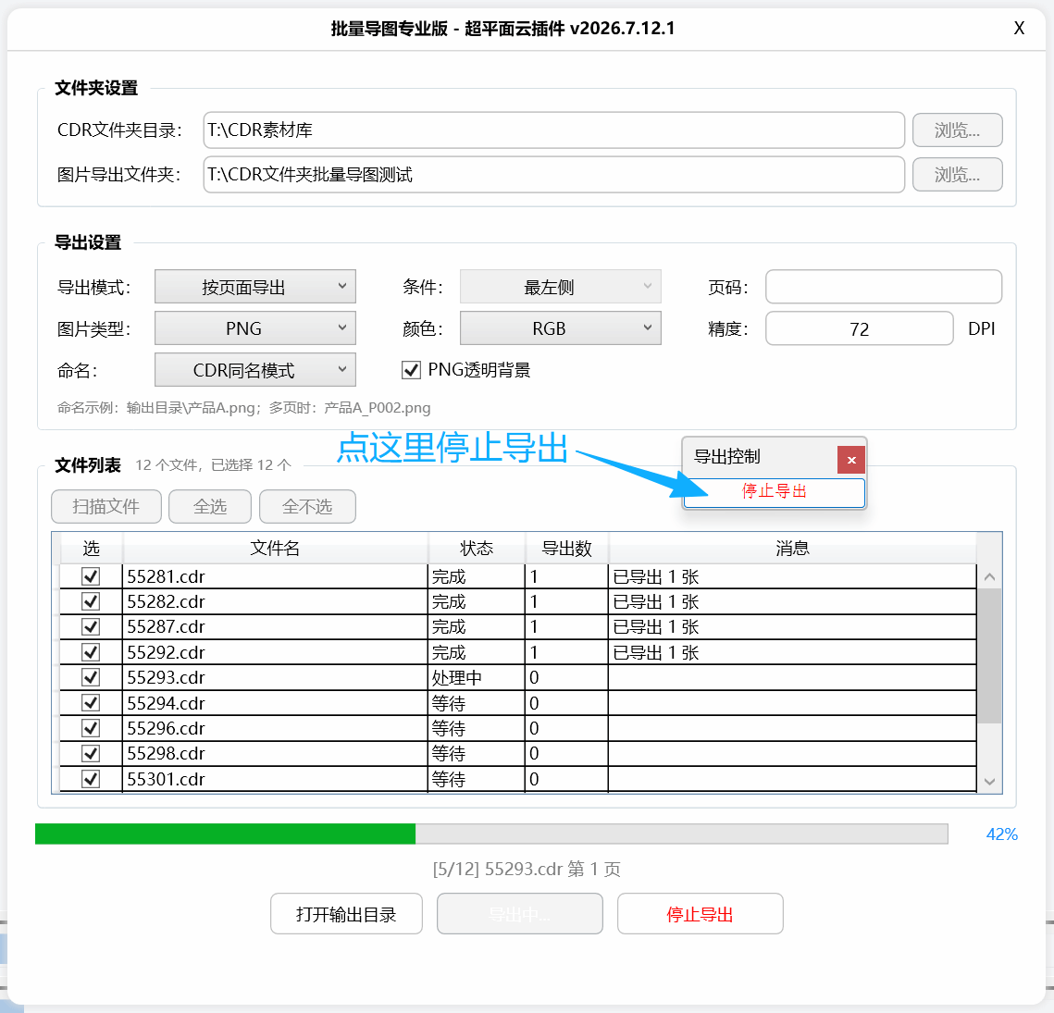Screen dimensions: 1054x1013
Task: Click the 全选 button
Action: 210,506
